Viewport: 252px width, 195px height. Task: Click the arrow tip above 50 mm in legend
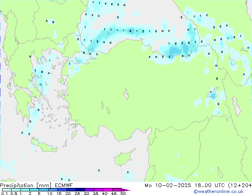pos(126,190)
